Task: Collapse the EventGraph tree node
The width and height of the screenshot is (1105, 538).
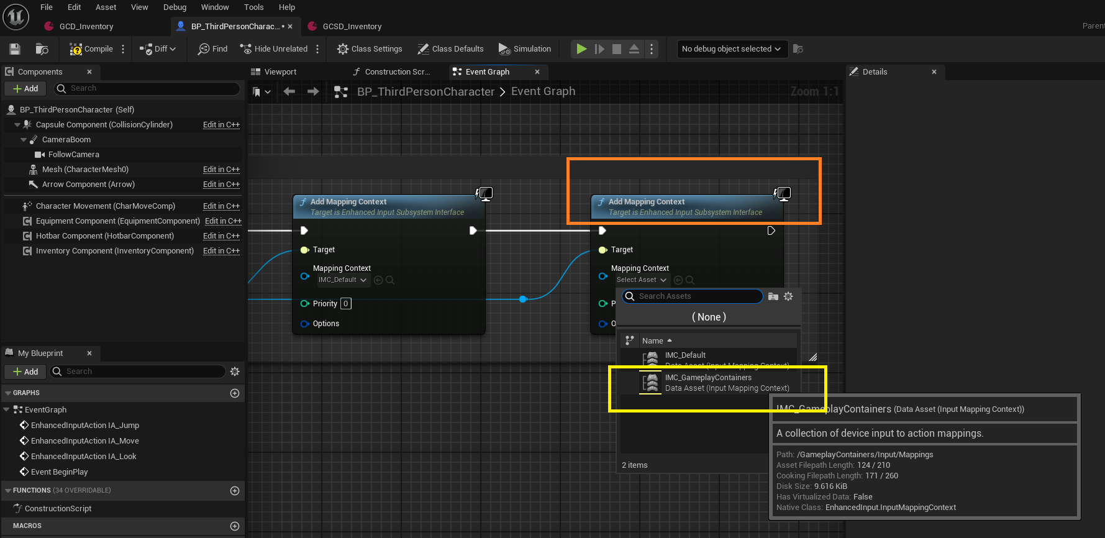Action: point(6,410)
